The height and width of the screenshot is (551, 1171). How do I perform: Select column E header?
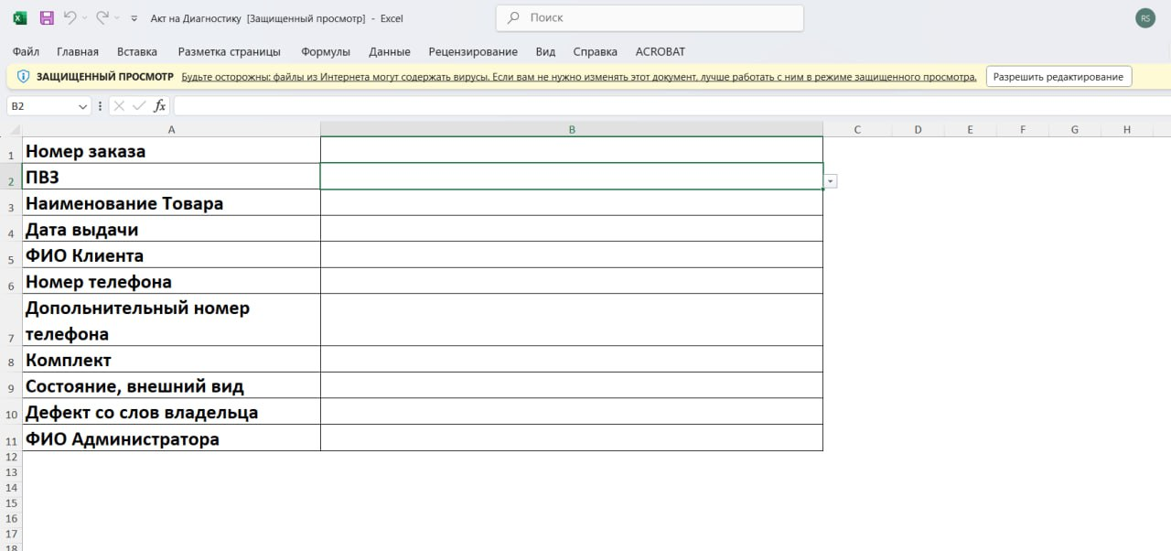(x=970, y=129)
